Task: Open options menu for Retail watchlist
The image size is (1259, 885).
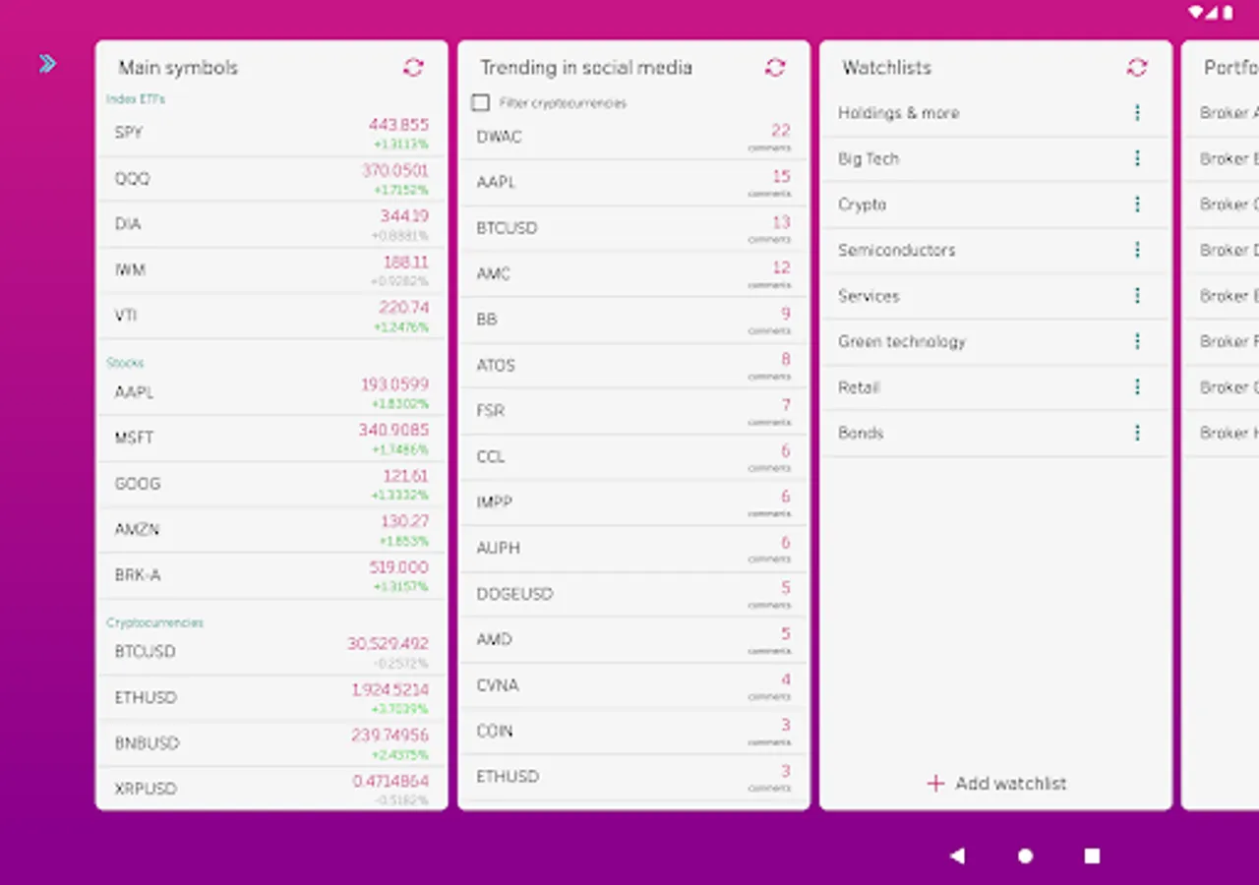Action: pos(1137,387)
